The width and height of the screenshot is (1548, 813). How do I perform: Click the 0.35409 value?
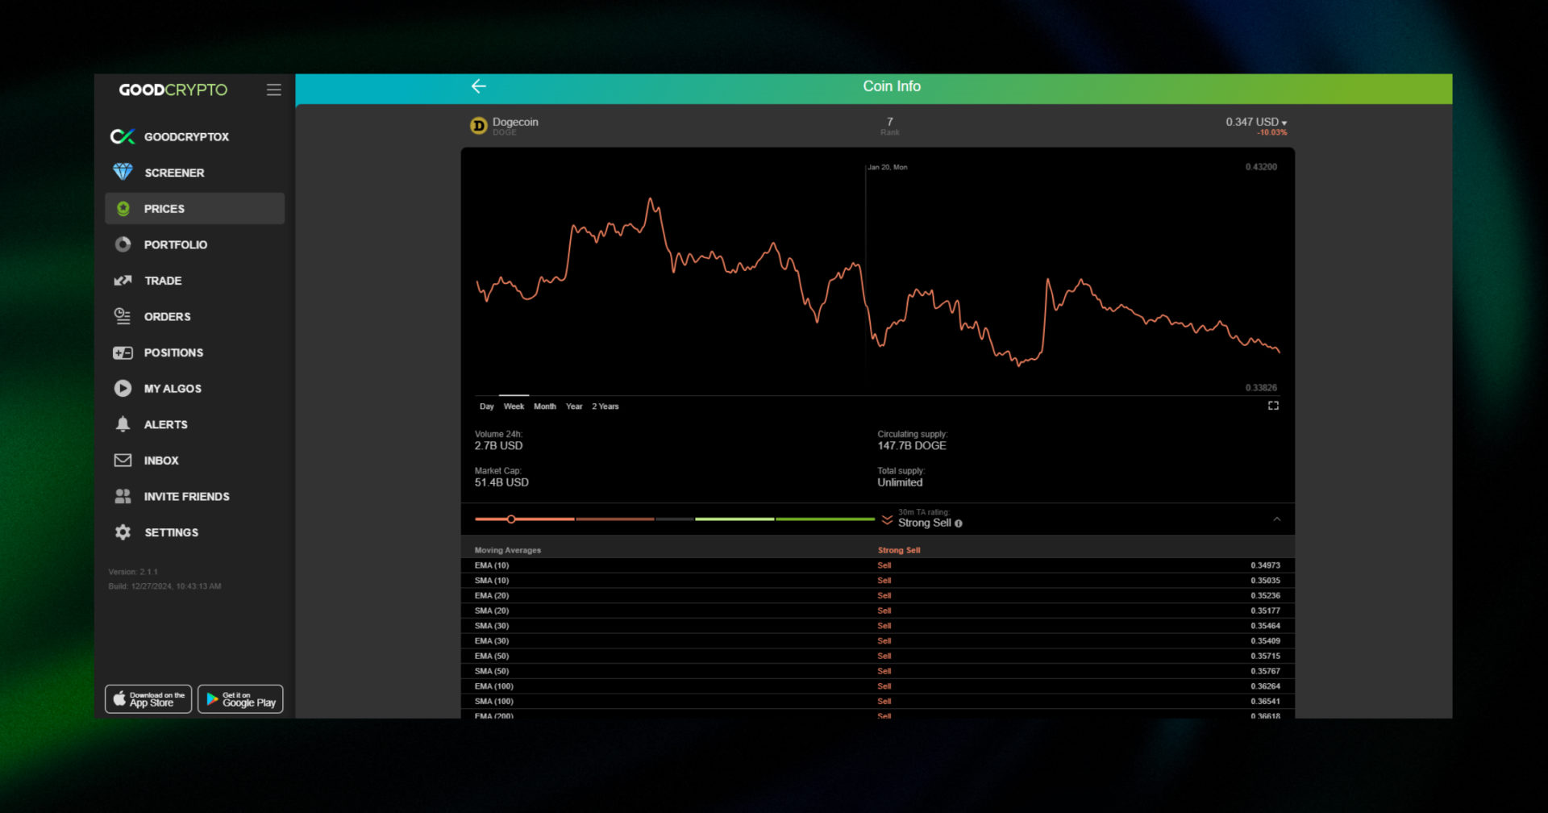pyautogui.click(x=1265, y=641)
